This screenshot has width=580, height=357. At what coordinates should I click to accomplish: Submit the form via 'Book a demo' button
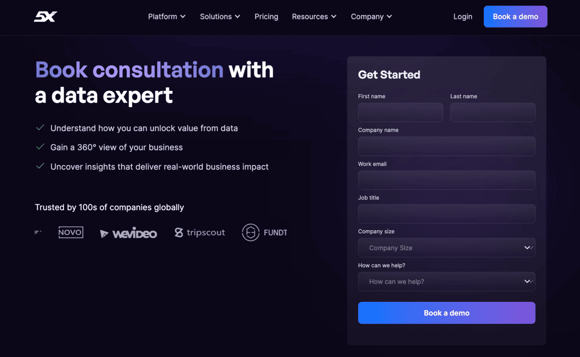pos(446,312)
